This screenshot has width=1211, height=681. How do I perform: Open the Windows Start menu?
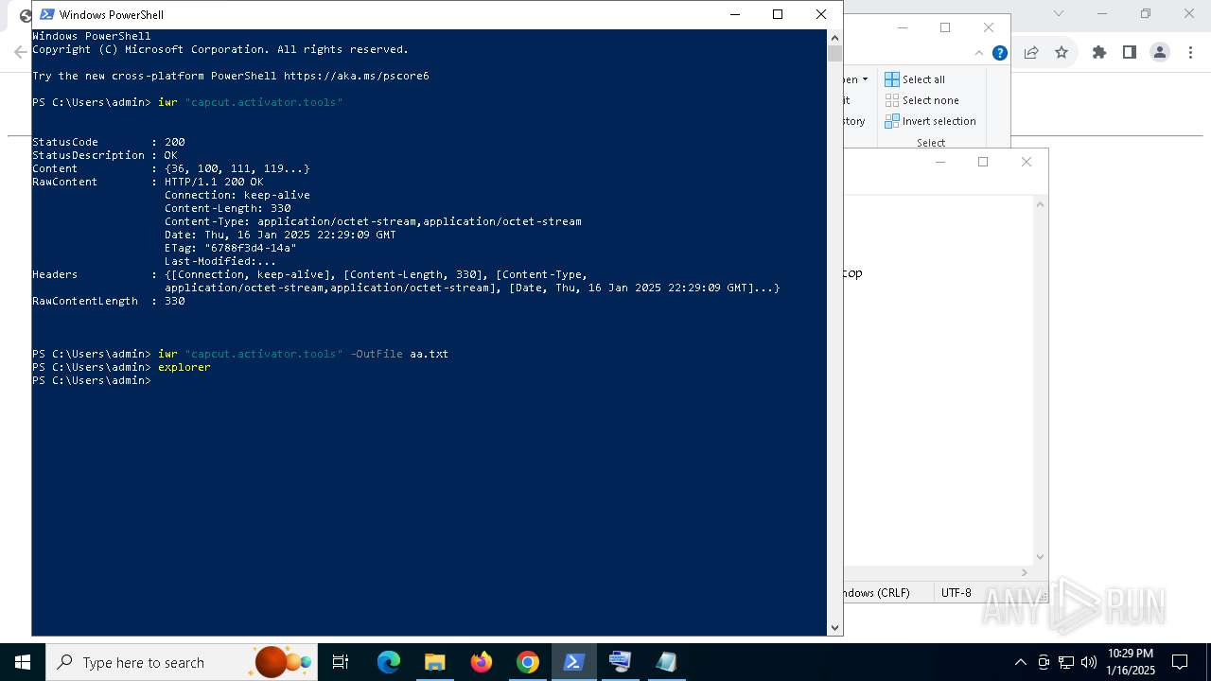[x=23, y=662]
